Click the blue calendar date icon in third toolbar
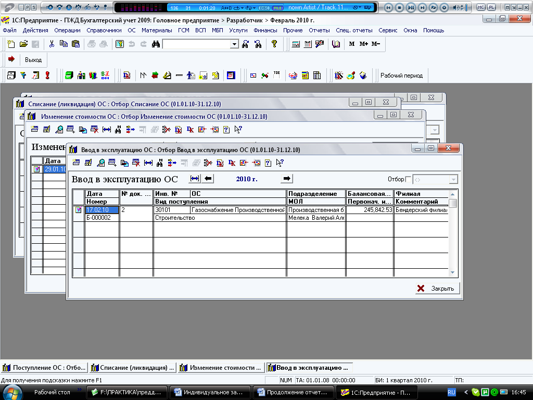This screenshot has width=533, height=400. pyautogui.click(x=231, y=76)
